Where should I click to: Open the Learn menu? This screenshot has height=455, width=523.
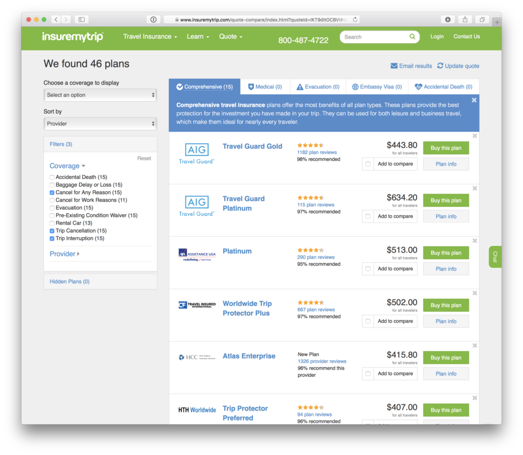coord(198,37)
